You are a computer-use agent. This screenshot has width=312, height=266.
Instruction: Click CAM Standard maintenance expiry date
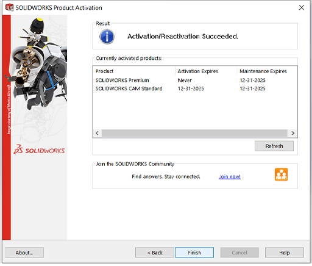pyautogui.click(x=252, y=88)
